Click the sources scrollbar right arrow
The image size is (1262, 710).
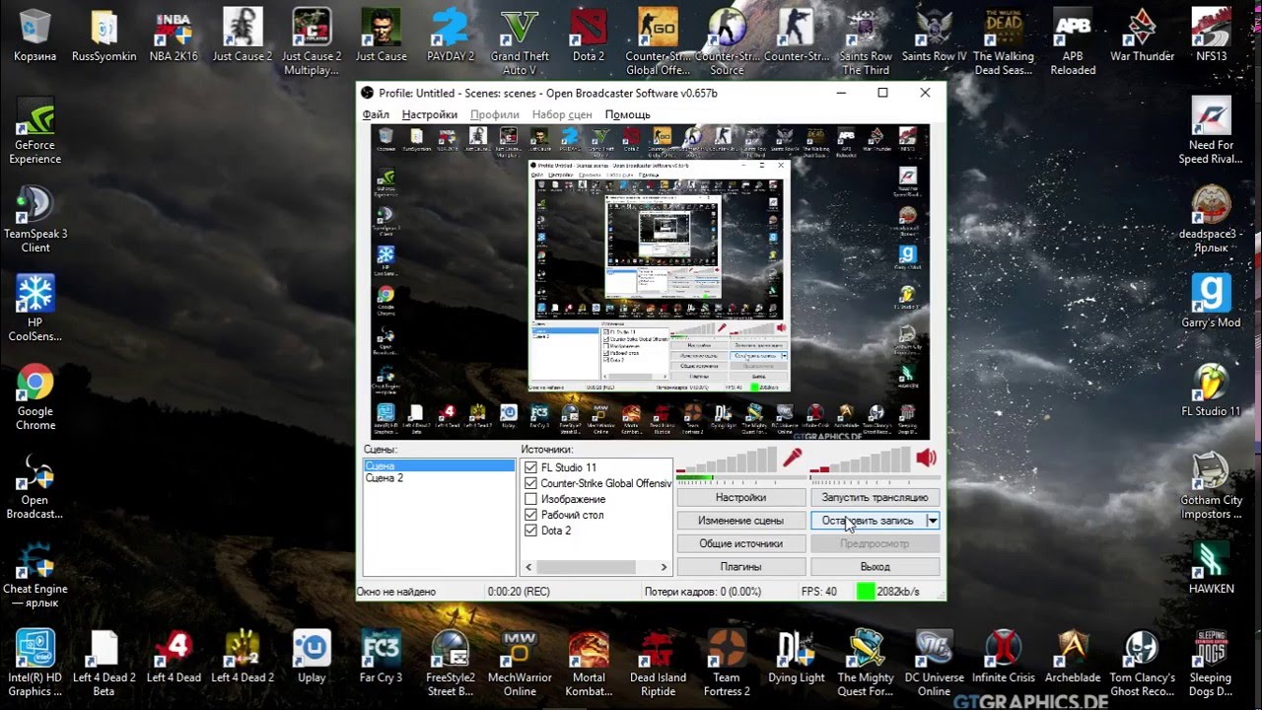pos(665,567)
